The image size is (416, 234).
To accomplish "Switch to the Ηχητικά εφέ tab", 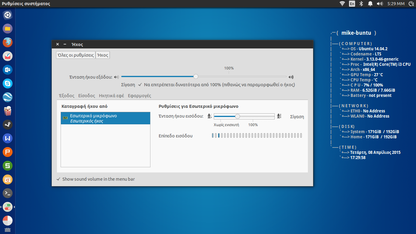I will (x=111, y=96).
